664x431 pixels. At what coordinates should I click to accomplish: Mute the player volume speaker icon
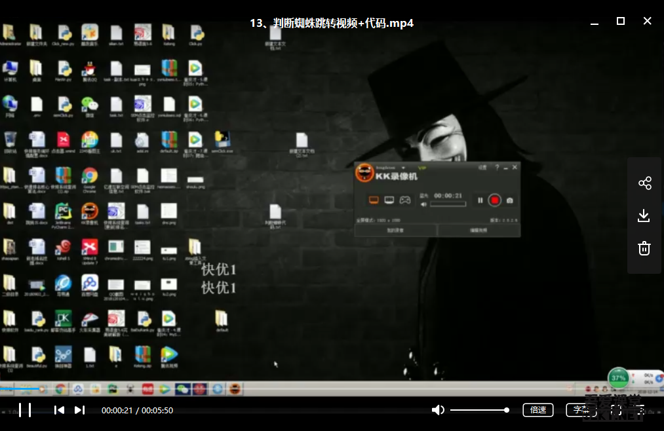tap(437, 410)
